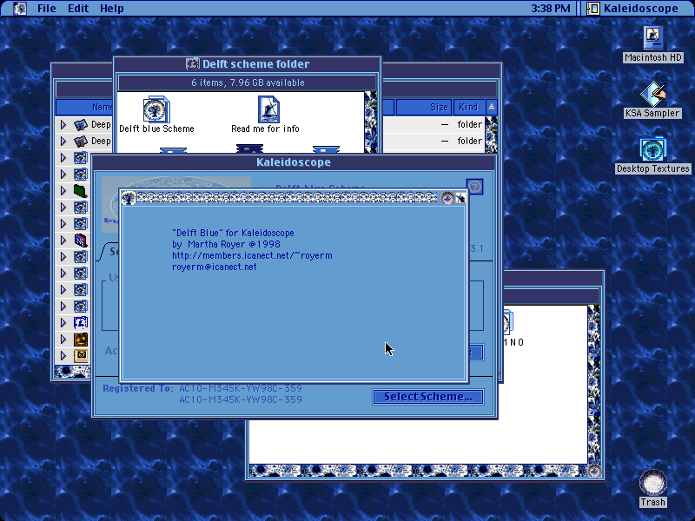Click the by Martha Royer @1998 line

point(226,244)
